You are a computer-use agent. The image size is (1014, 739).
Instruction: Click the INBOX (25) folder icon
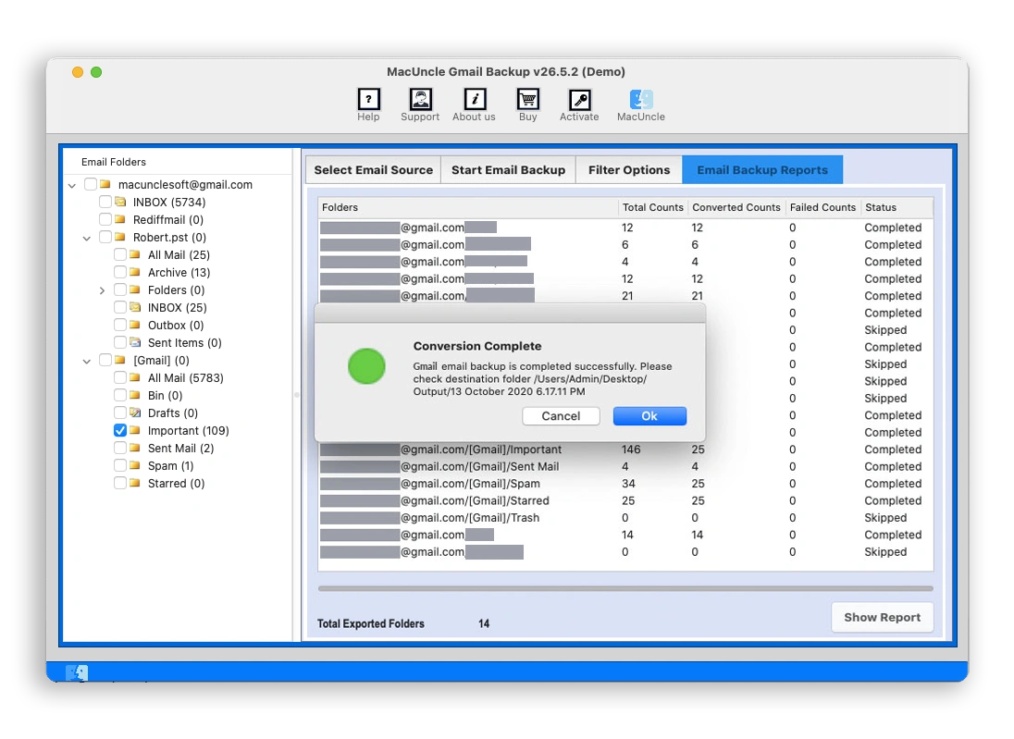pos(134,307)
